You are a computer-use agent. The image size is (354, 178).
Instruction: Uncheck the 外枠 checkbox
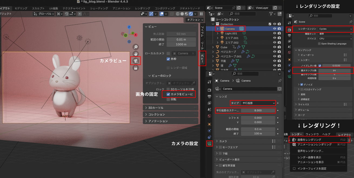pyautogui.click(x=168, y=59)
